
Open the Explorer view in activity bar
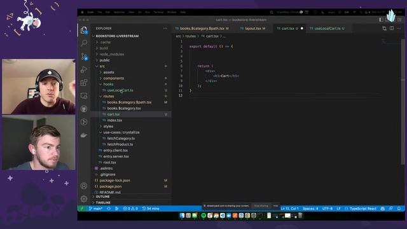pos(84,31)
